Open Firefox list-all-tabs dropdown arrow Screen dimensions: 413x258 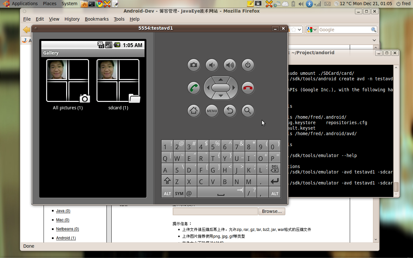point(374,40)
